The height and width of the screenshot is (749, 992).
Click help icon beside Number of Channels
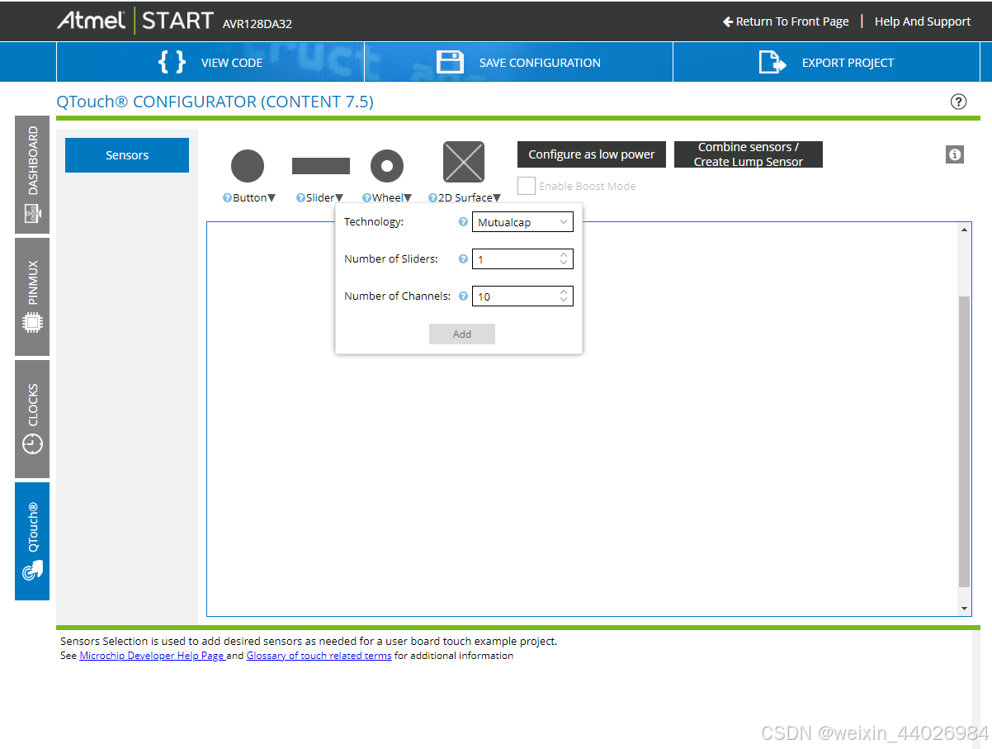pos(463,296)
